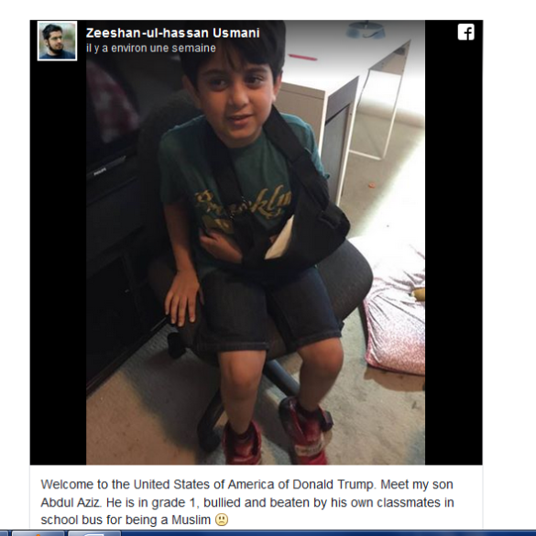The height and width of the screenshot is (536, 536).
Task: Click the partly visible leftmost taskbar button
Action: pos(4,533)
